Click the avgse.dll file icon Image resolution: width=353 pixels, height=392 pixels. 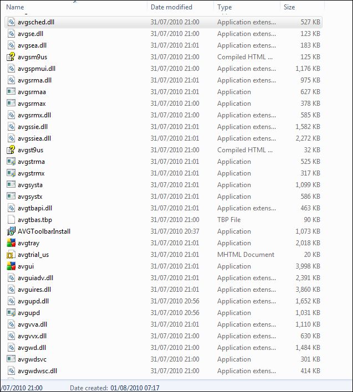[x=11, y=34]
